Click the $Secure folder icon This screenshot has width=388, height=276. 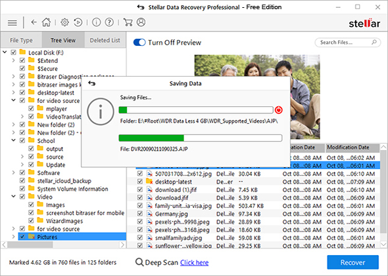click(x=32, y=68)
